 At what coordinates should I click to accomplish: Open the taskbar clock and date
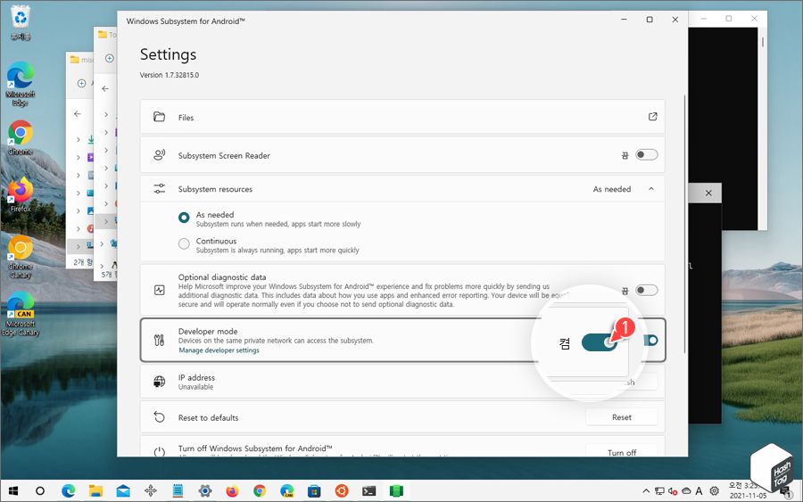[748, 490]
